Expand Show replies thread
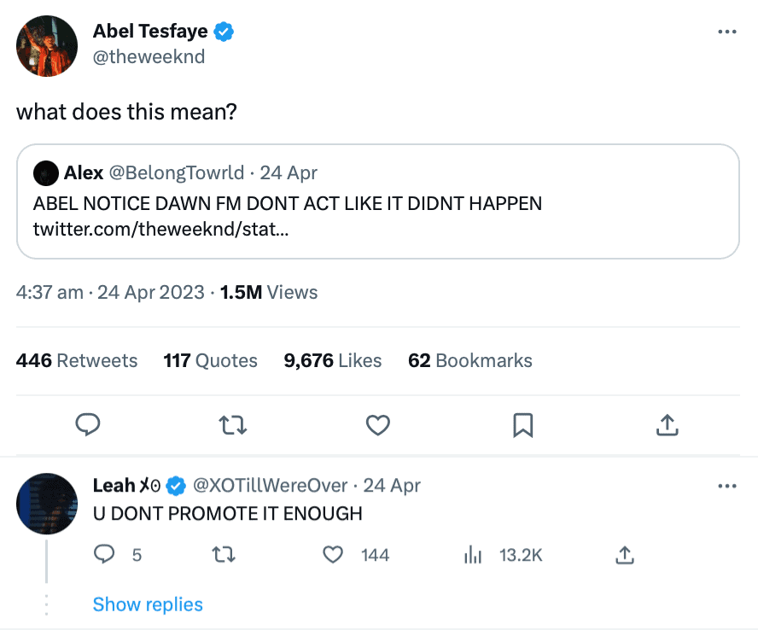The width and height of the screenshot is (758, 630). pyautogui.click(x=148, y=604)
